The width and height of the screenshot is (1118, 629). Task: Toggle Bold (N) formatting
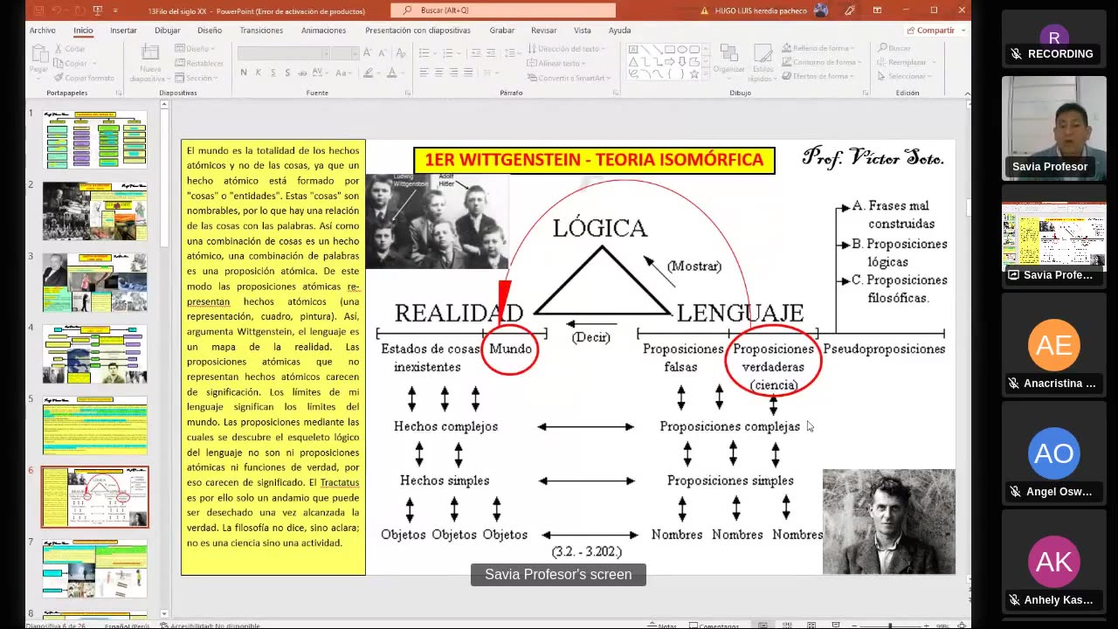pyautogui.click(x=244, y=73)
